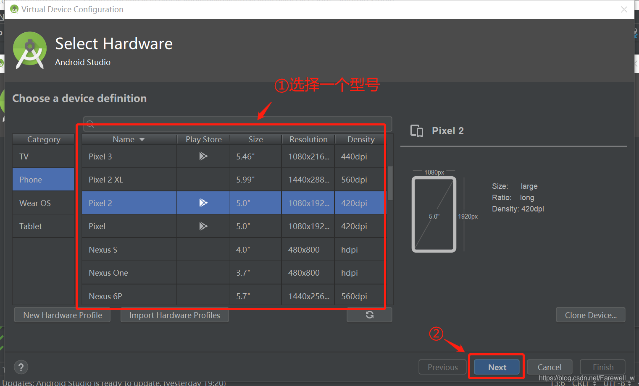639x386 pixels.
Task: Click hdpi density in Nexus One row
Action: click(x=360, y=273)
